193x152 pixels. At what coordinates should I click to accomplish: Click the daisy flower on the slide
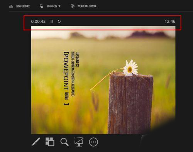tap(130, 68)
